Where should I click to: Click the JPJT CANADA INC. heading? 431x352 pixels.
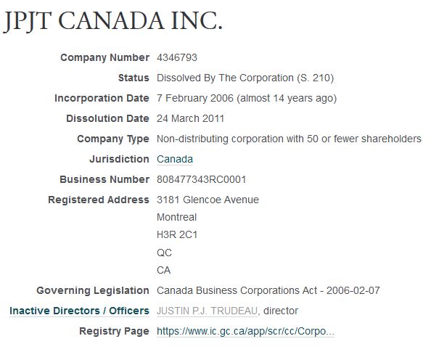click(x=112, y=21)
